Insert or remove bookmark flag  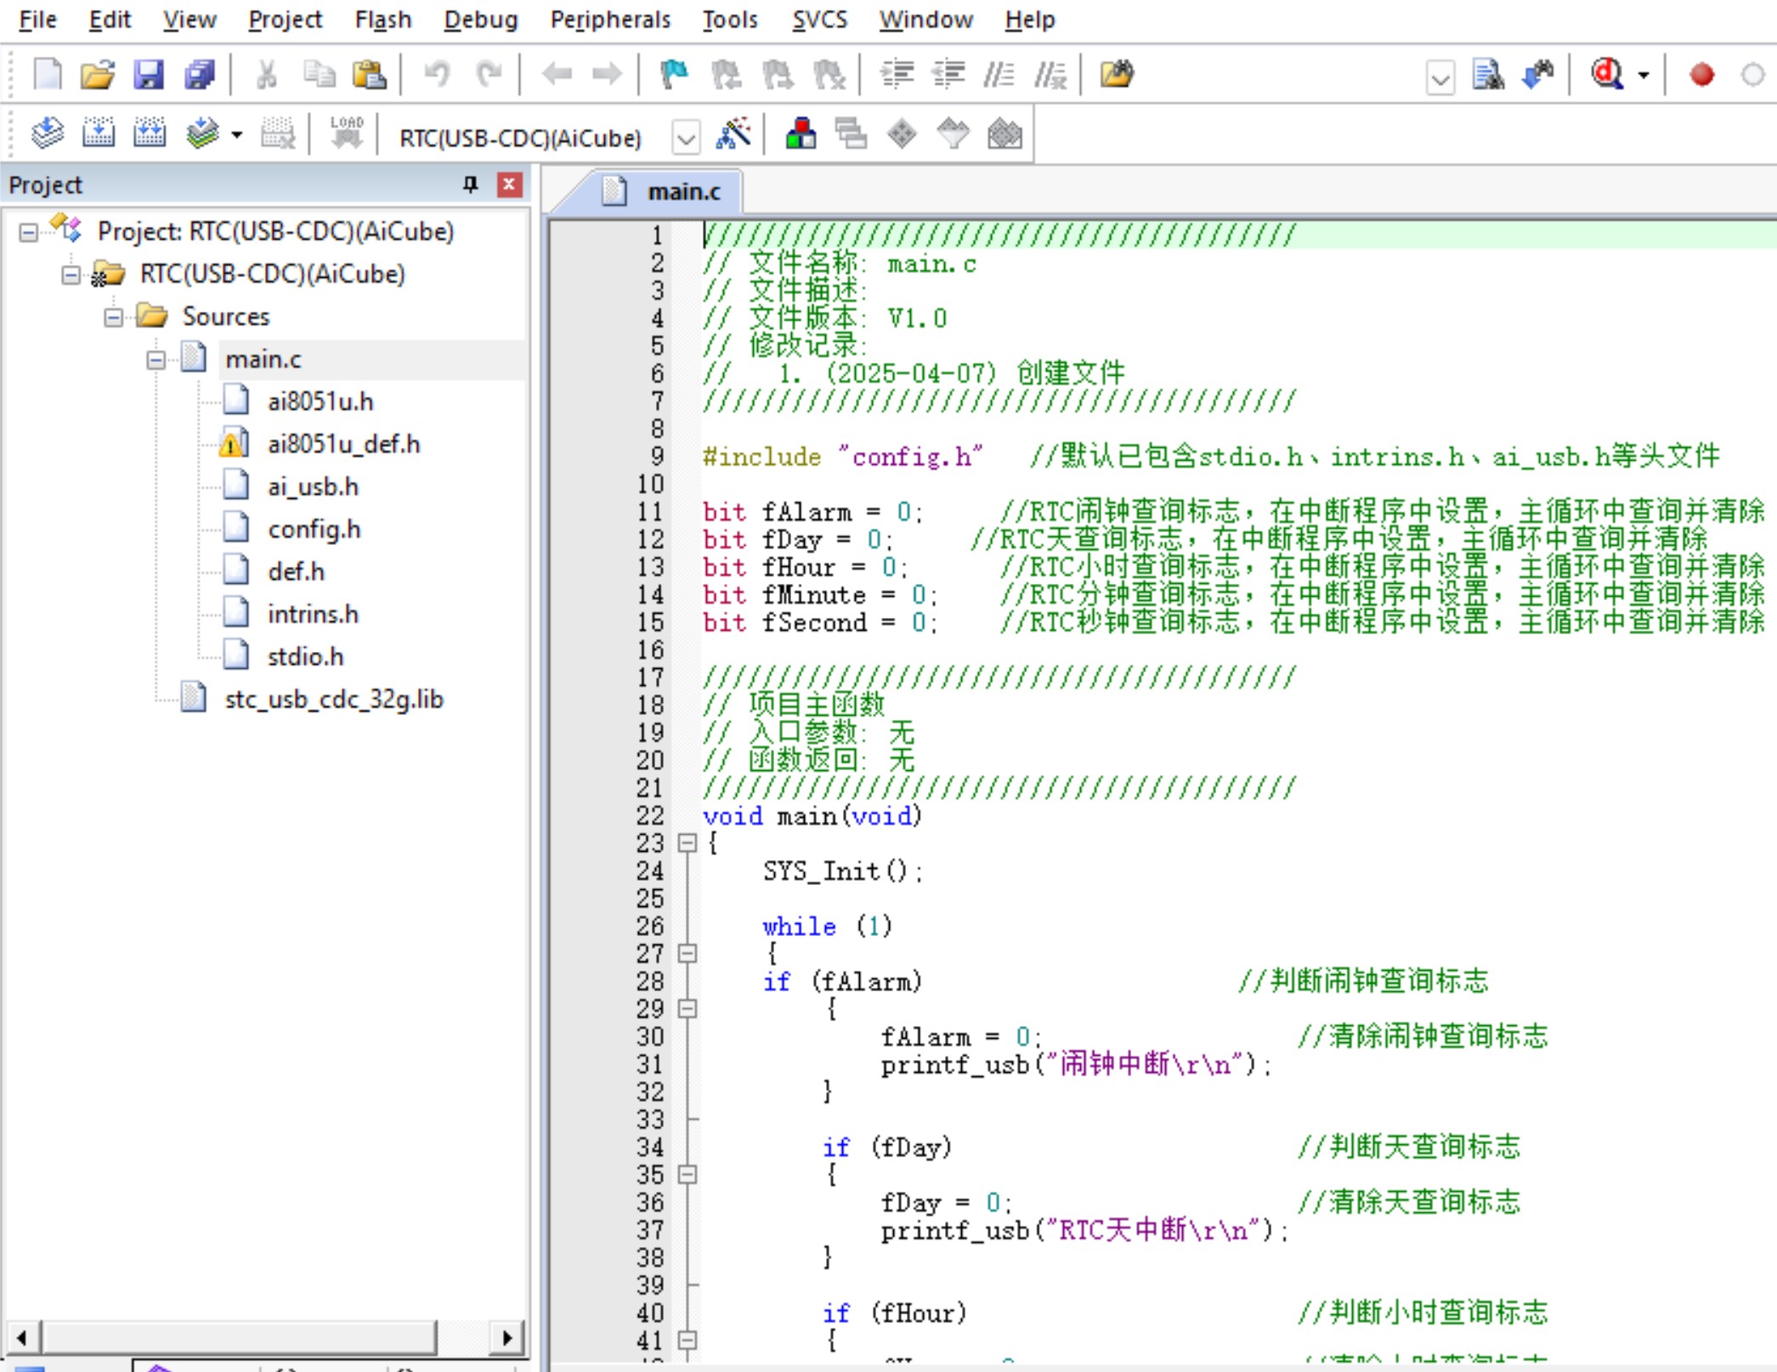pyautogui.click(x=674, y=74)
